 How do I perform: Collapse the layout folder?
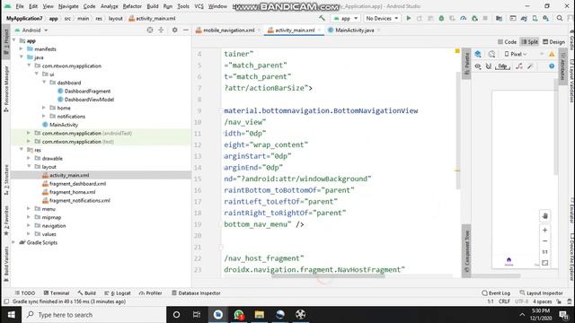pyautogui.click(x=29, y=167)
